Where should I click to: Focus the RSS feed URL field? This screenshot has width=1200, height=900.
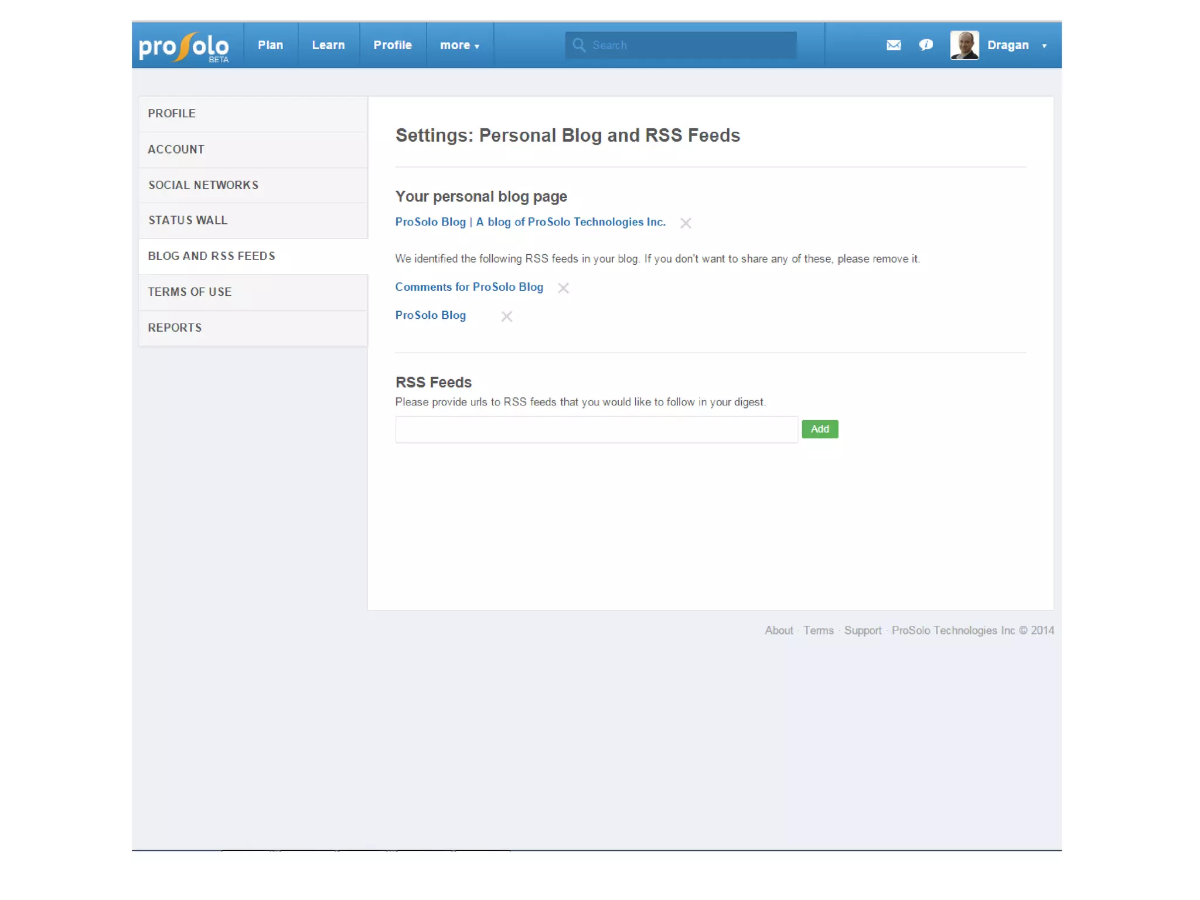click(x=596, y=429)
